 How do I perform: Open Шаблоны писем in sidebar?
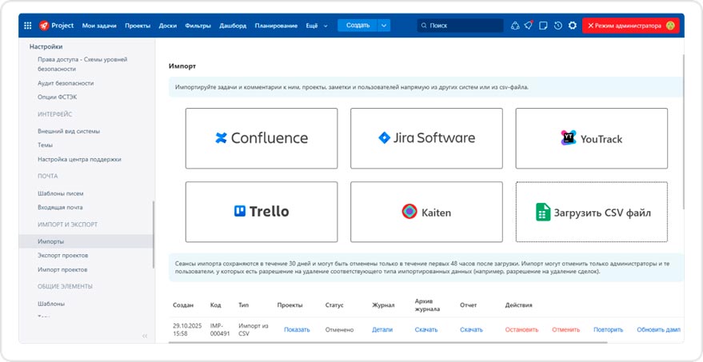61,193
